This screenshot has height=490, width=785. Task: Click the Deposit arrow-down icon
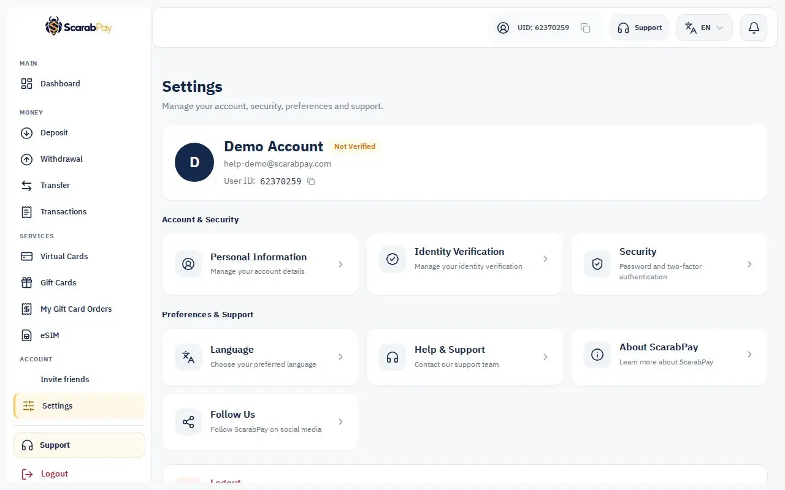(x=26, y=133)
